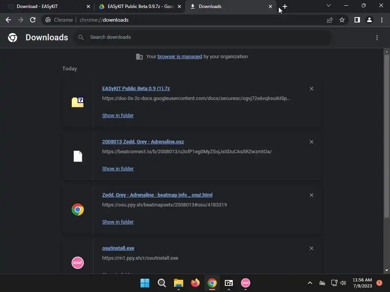Click the Chrome logo next to Downloads title

point(13,38)
